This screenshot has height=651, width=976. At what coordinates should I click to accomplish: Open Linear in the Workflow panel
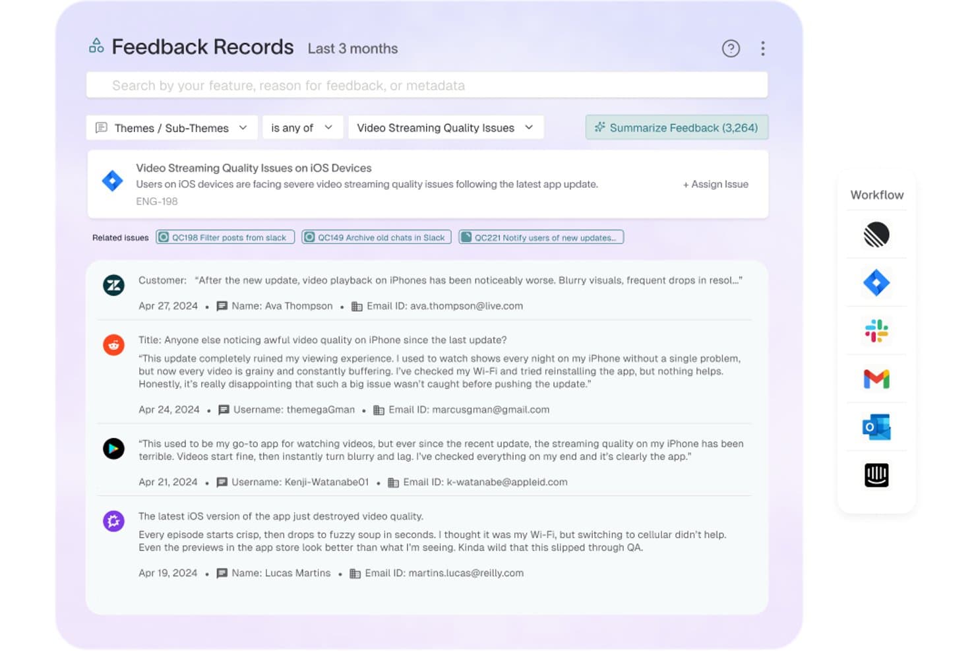(876, 235)
